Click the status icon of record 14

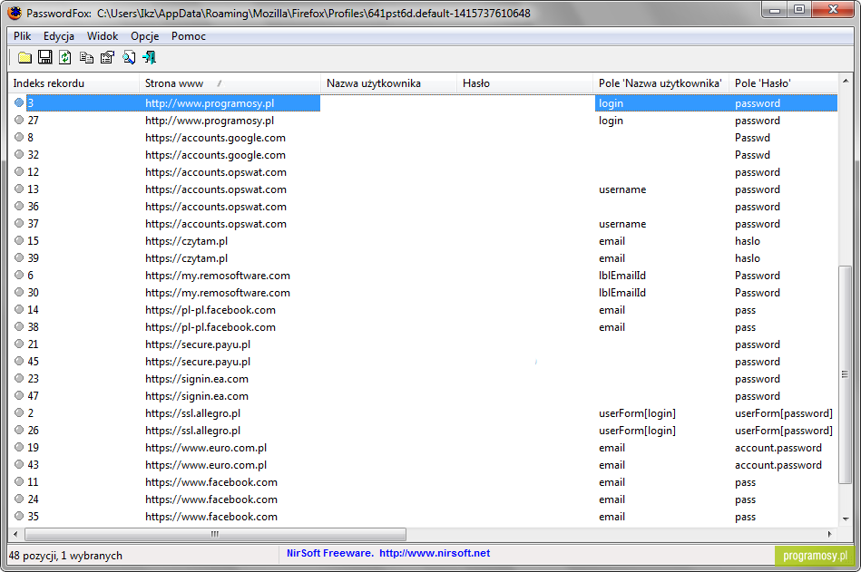(19, 309)
